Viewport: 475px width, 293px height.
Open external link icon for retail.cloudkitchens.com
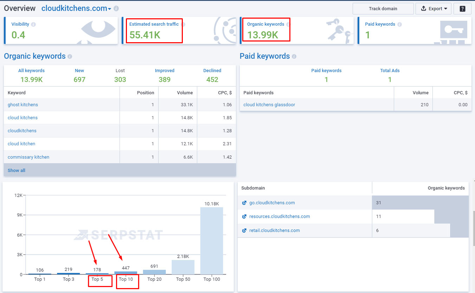[244, 231]
